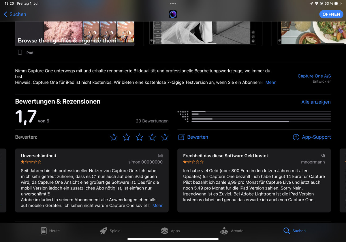Image resolution: width=346 pixels, height=242 pixels.
Task: Open developer Capture One A/S
Action: point(314,76)
